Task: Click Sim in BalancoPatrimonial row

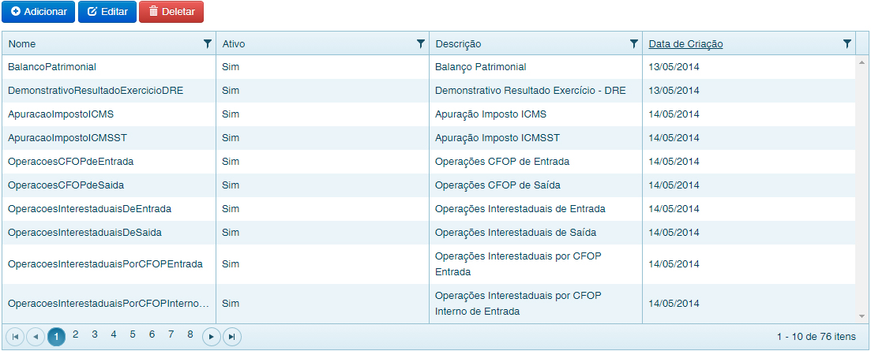Action: (231, 66)
